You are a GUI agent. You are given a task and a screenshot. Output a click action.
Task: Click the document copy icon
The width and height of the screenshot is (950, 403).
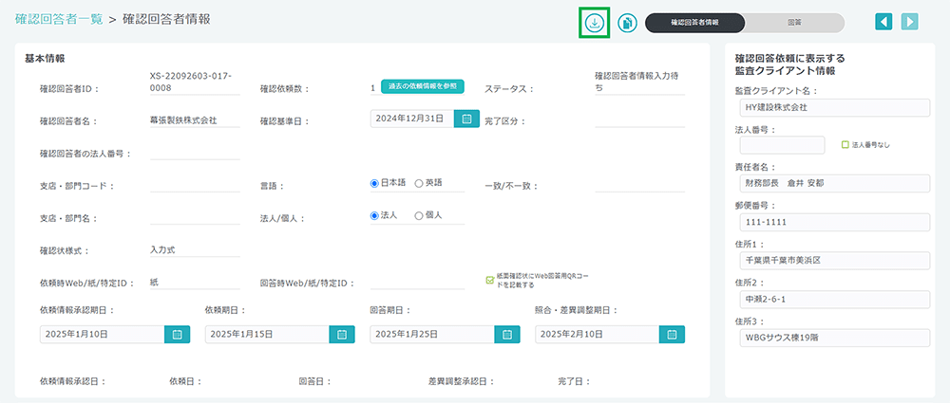click(x=627, y=23)
